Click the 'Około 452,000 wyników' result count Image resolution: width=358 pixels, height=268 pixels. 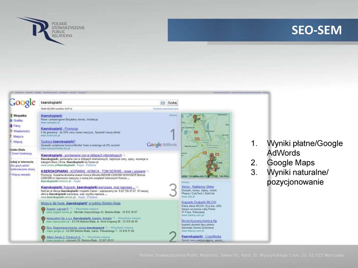pos(56,109)
